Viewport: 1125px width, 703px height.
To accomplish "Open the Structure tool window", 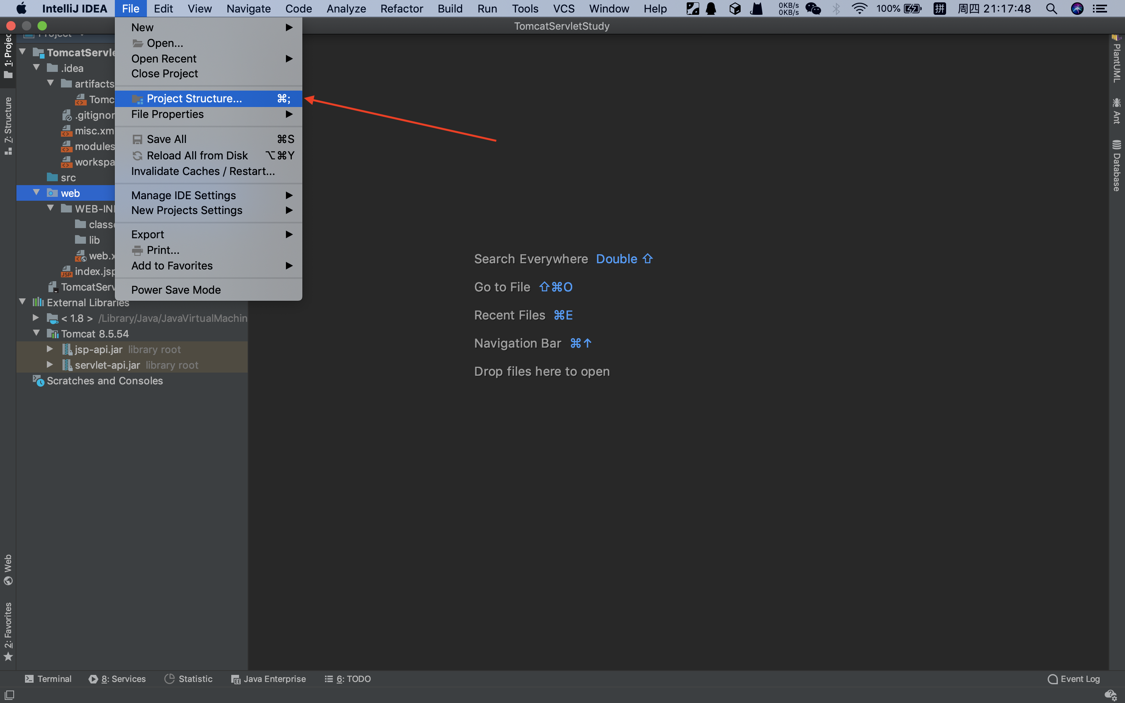I will [x=8, y=125].
